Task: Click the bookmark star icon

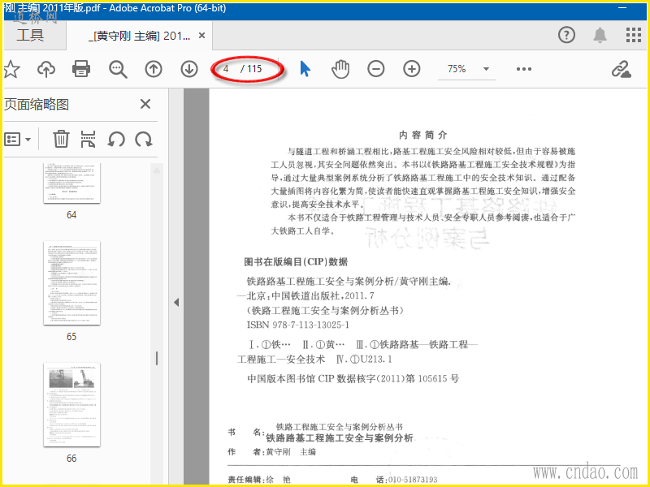Action: pyautogui.click(x=11, y=69)
